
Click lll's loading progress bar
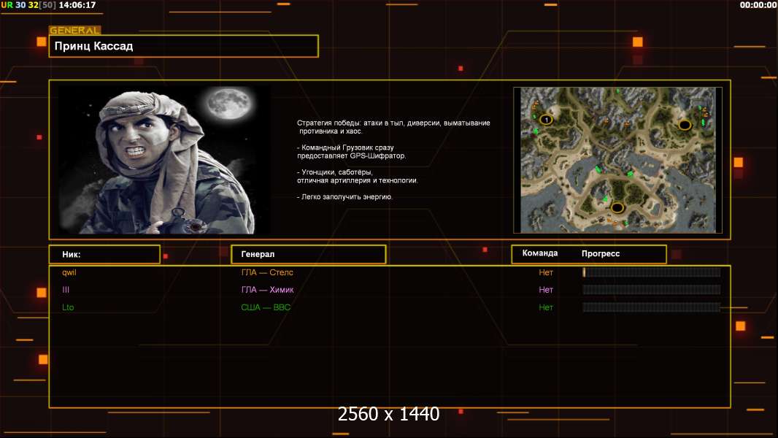click(652, 290)
